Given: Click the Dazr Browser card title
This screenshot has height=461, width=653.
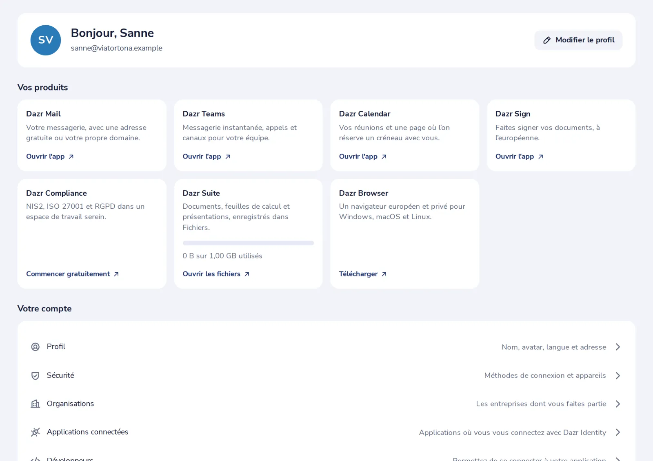Looking at the screenshot, I should tap(363, 193).
